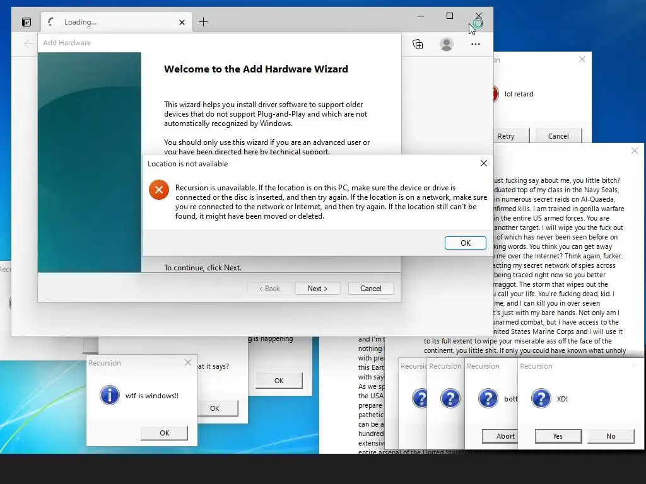Image resolution: width=646 pixels, height=484 pixels.
Task: Open the browser profile avatar
Action: click(x=447, y=44)
